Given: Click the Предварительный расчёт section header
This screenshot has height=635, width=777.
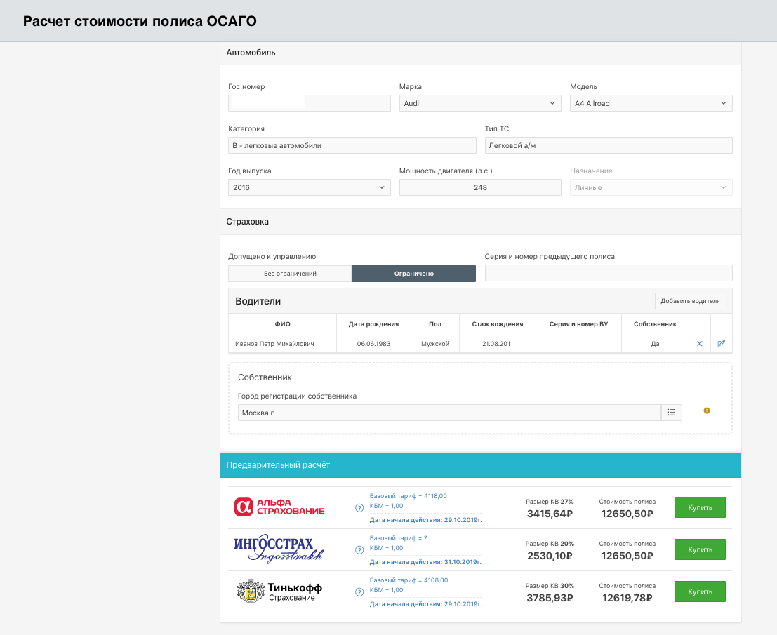Looking at the screenshot, I should tap(480, 465).
